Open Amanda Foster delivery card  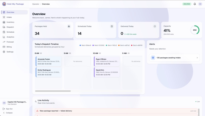coord(49,61)
